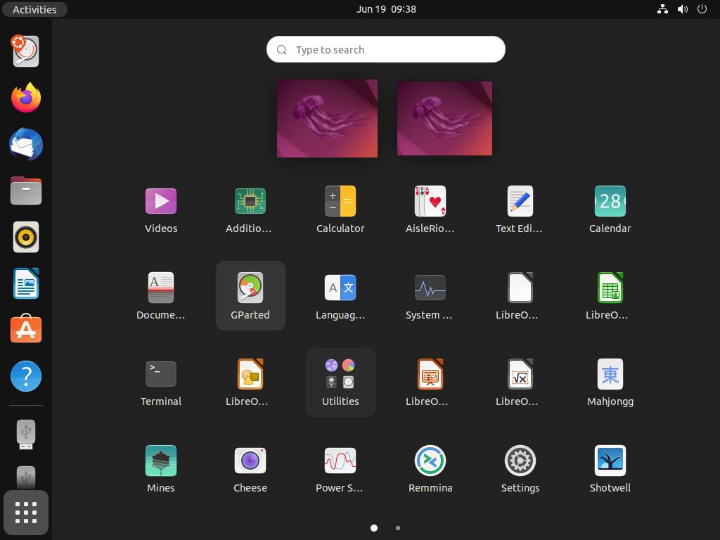Click the Type to search field
The image size is (720, 540).
[386, 50]
